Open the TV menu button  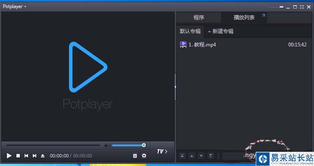pos(162,152)
